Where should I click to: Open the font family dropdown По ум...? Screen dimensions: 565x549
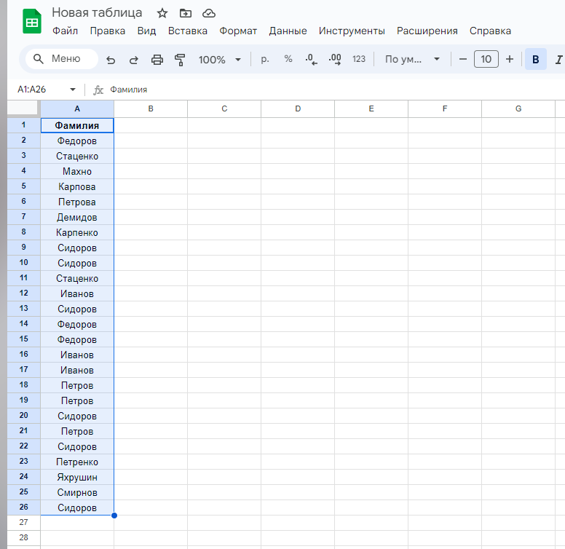(x=412, y=59)
